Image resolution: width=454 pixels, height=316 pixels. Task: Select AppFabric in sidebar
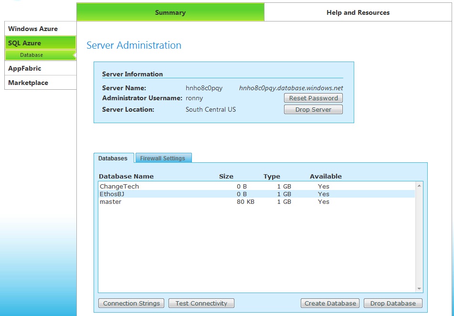[41, 68]
